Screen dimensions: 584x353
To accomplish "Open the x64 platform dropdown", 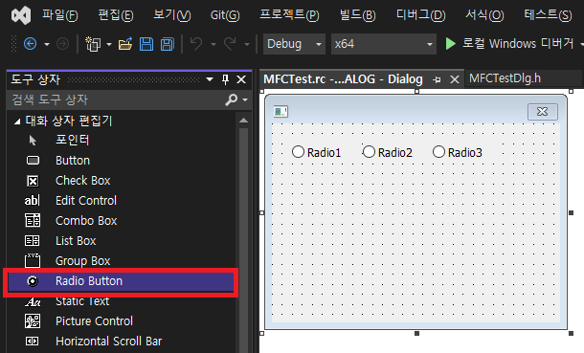I will [384, 44].
